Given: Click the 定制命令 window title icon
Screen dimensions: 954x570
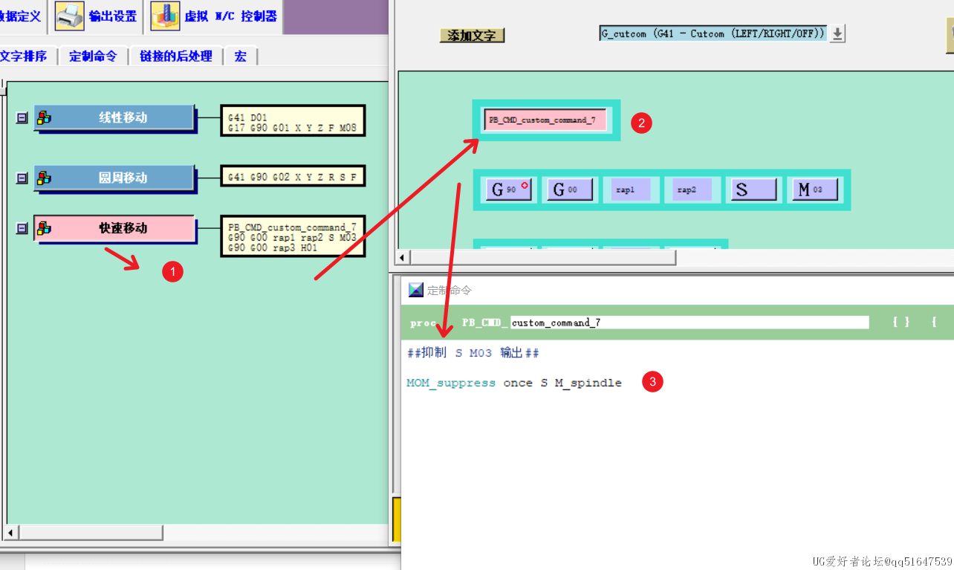Looking at the screenshot, I should [415, 290].
